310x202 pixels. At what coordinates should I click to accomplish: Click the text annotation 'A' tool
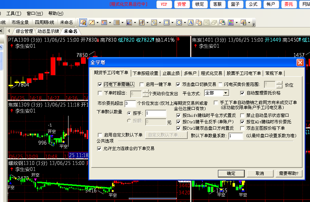(x=190, y=22)
